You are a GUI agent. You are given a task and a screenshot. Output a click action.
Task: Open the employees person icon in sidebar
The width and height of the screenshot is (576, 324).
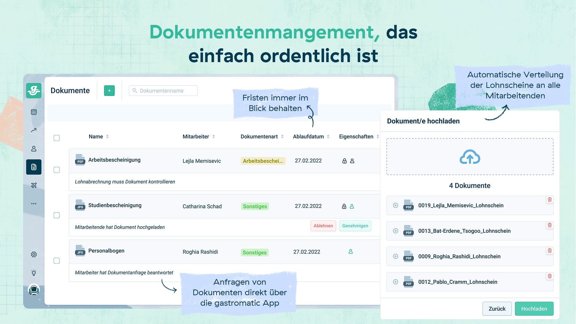pyautogui.click(x=34, y=148)
